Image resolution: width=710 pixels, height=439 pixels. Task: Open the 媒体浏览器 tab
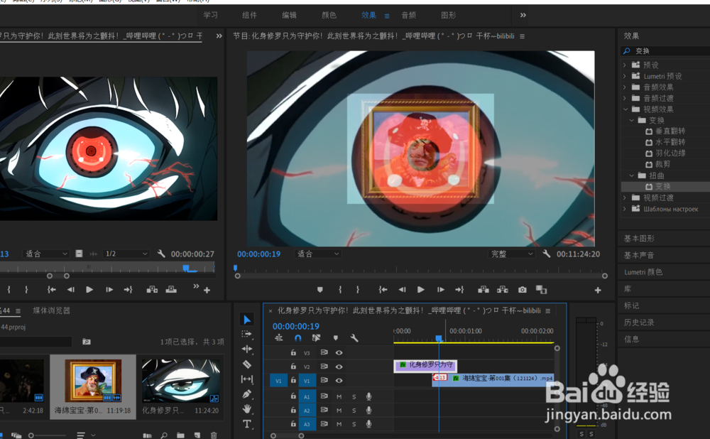(52, 310)
